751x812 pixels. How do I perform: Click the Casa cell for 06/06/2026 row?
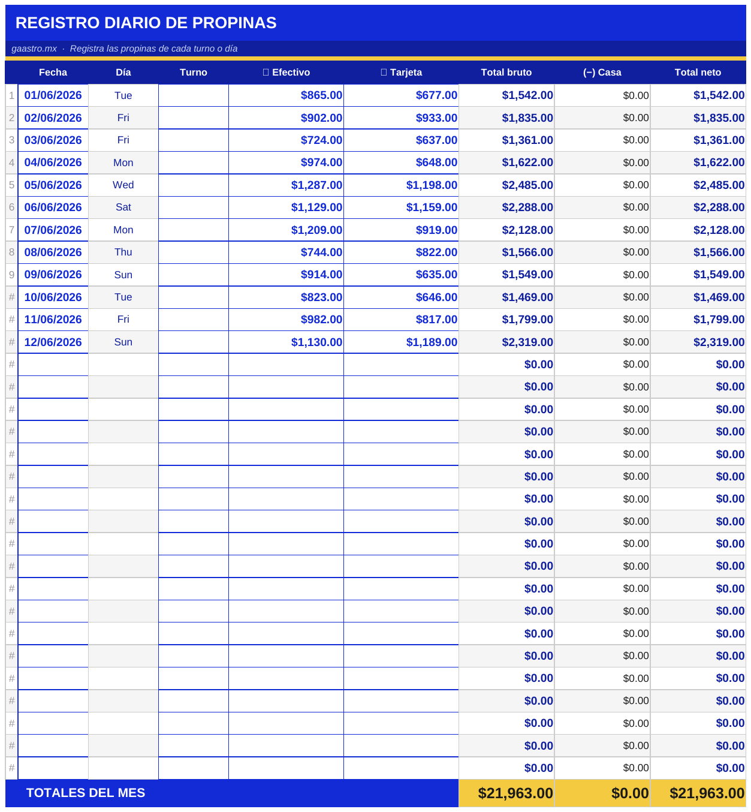[602, 207]
